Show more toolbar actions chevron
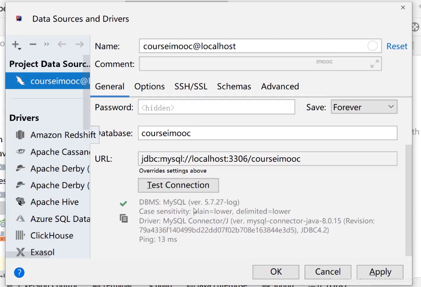421x287 pixels. point(47,44)
